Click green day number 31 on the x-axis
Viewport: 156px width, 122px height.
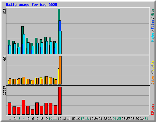pyautogui.click(x=146, y=119)
